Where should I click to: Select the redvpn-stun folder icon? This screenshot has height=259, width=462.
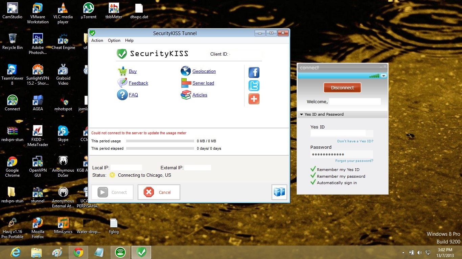(x=13, y=195)
